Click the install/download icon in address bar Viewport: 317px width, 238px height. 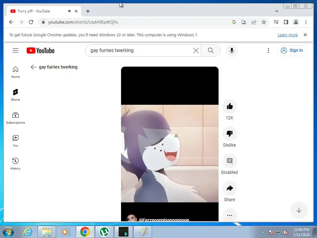(x=244, y=22)
